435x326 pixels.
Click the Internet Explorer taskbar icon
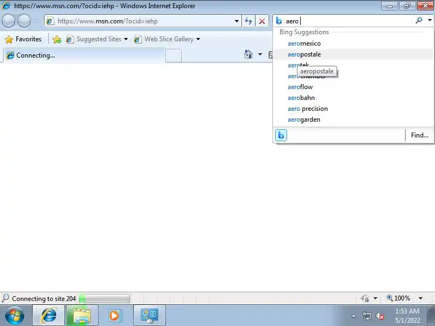48,315
